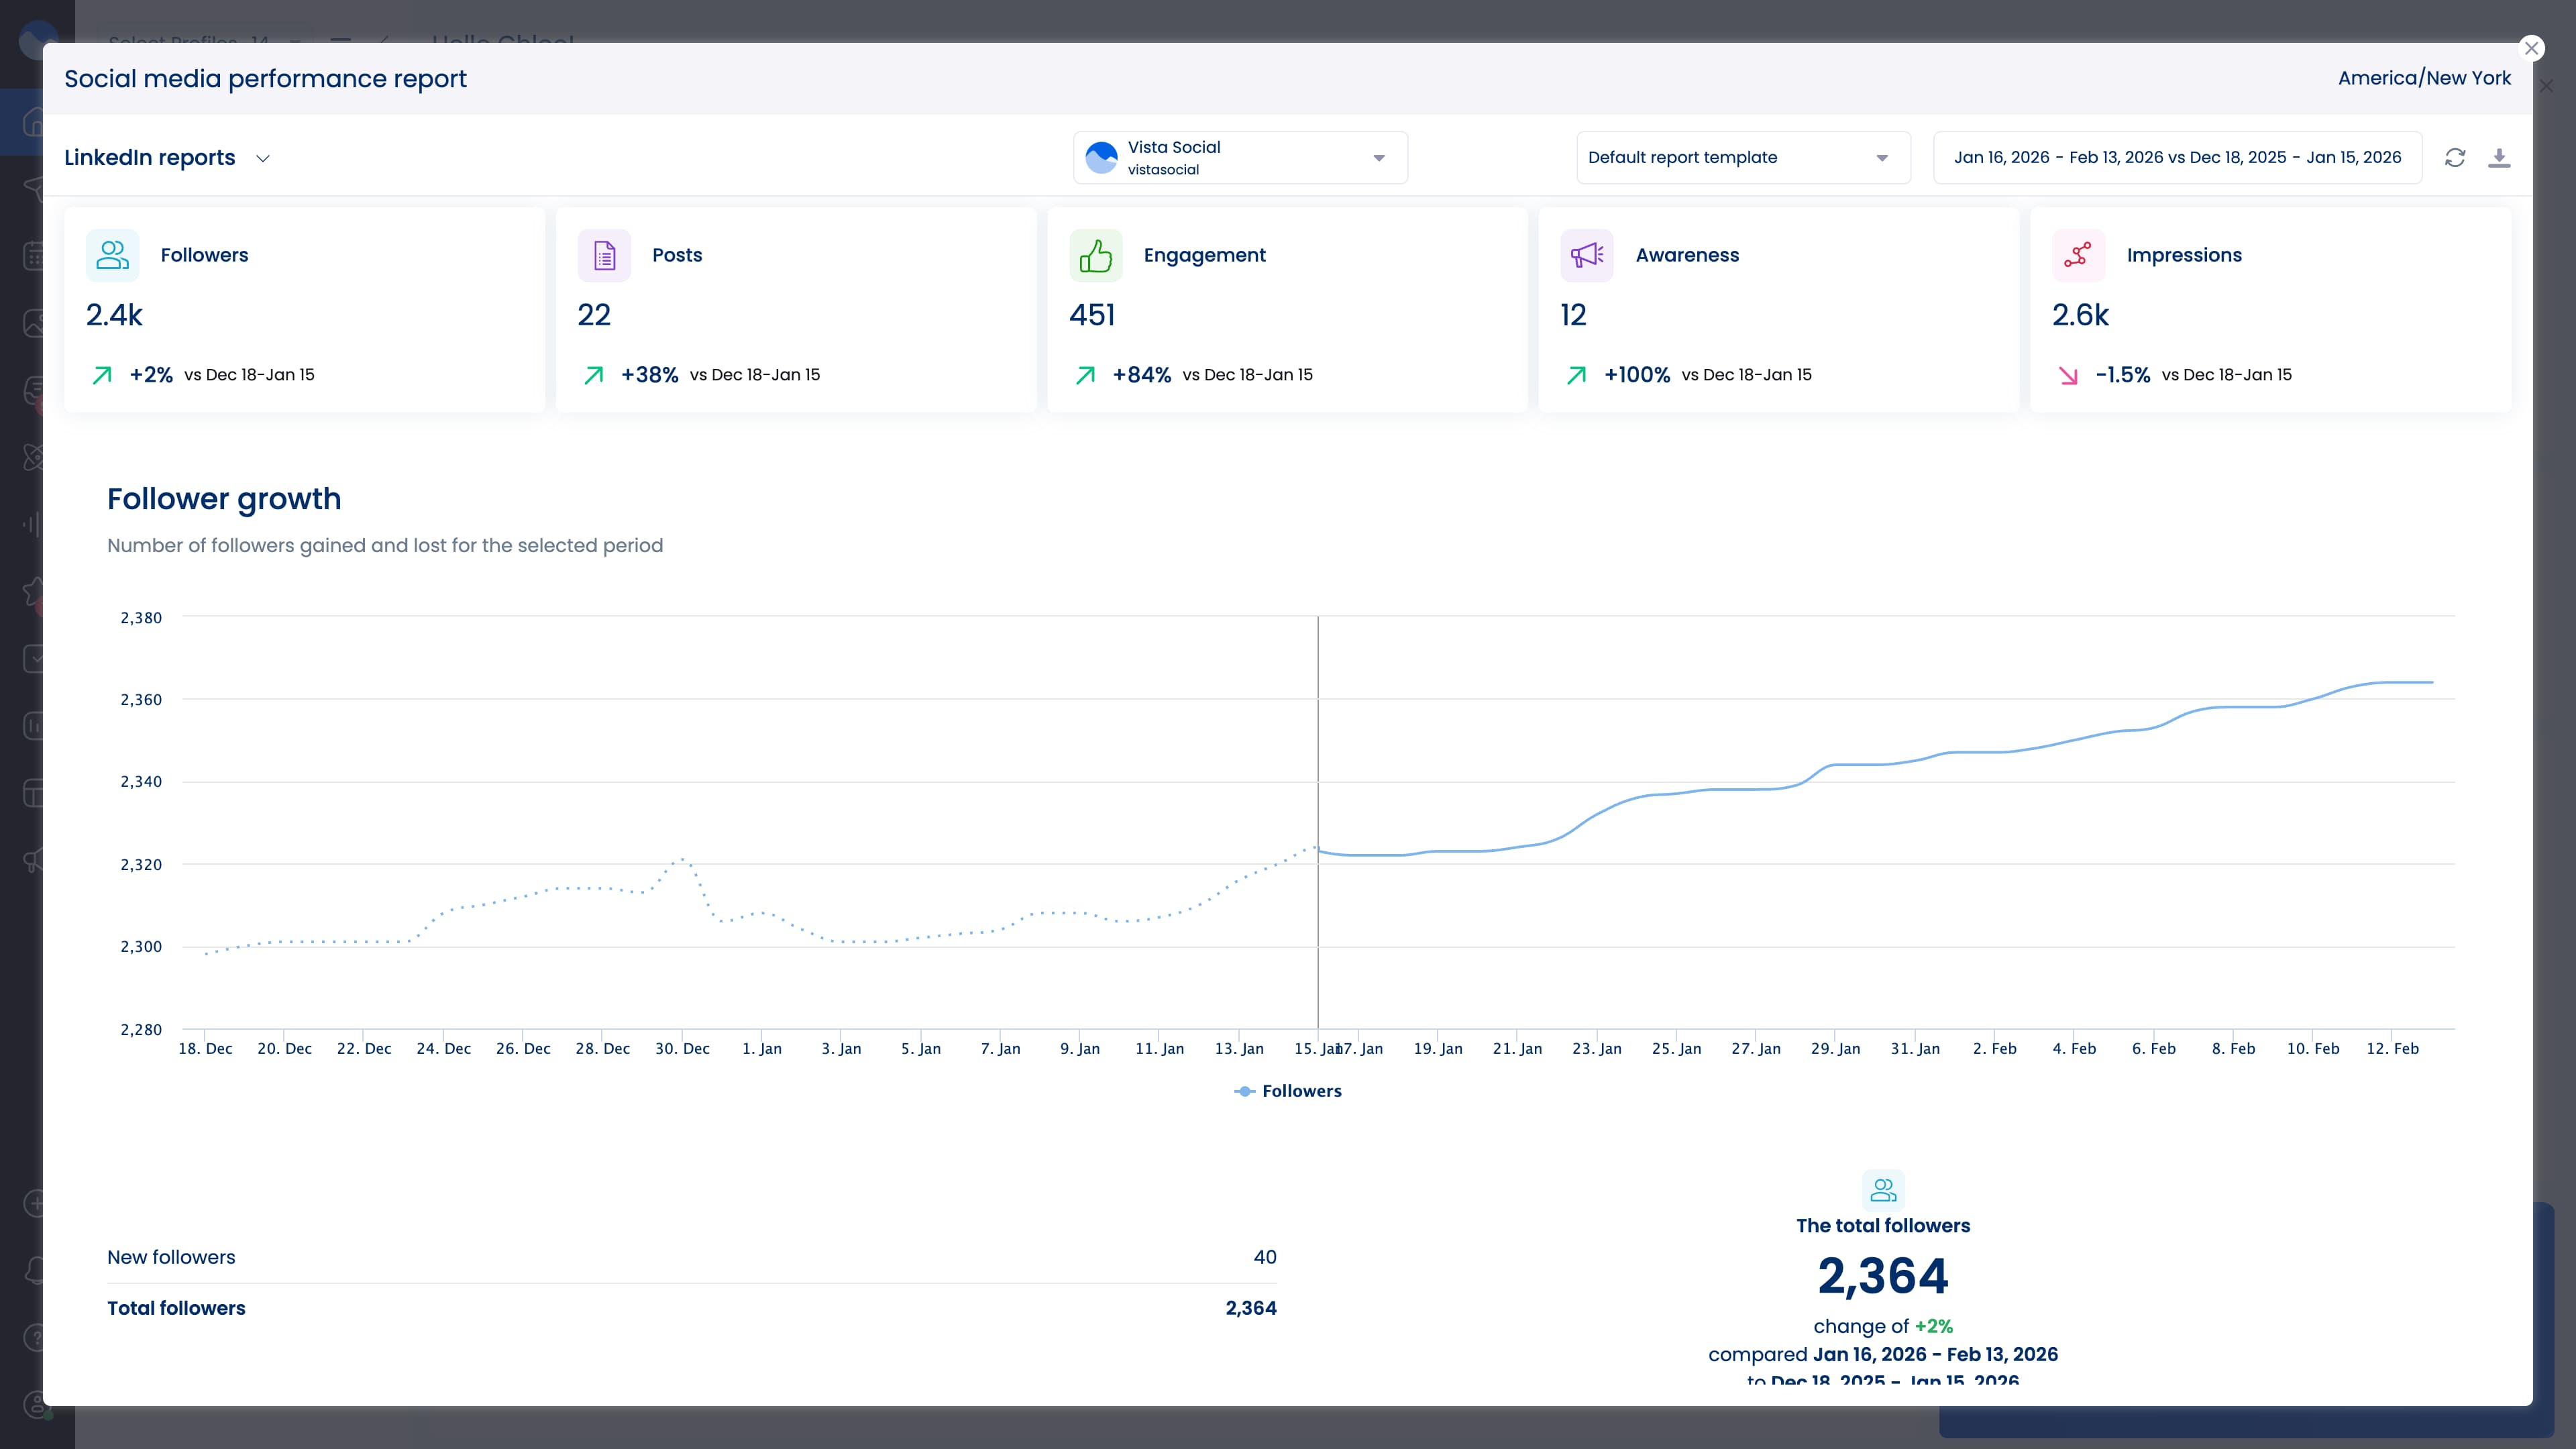
Task: Click the megaphone Awareness icon
Action: [1587, 255]
